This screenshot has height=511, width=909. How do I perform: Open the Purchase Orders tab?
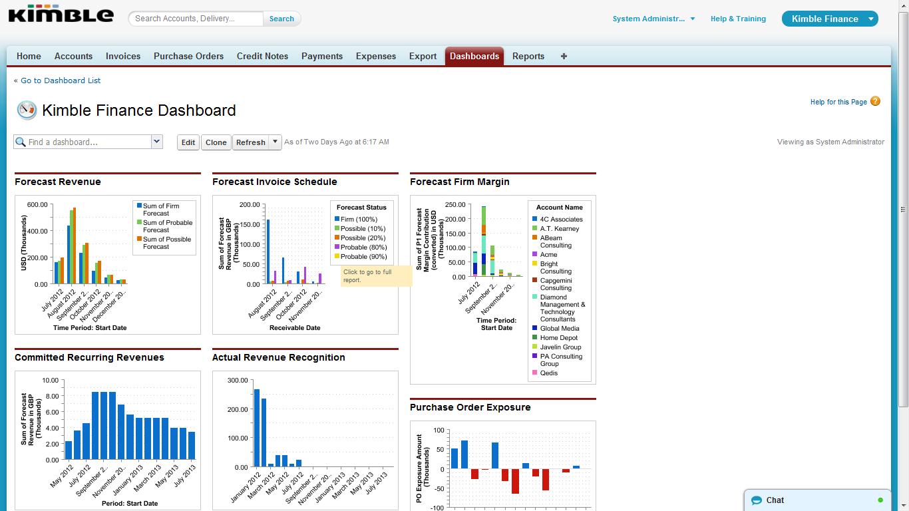pos(188,57)
